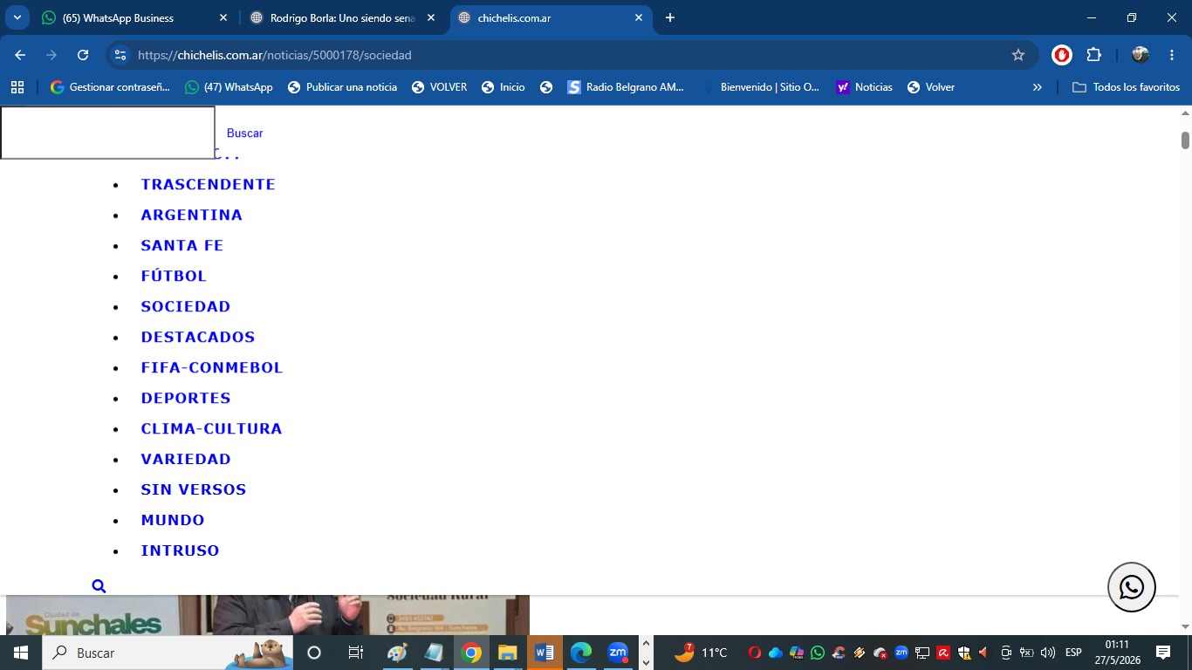The image size is (1192, 670).
Task: Open the SOCIEDAD section
Action: 186,306
